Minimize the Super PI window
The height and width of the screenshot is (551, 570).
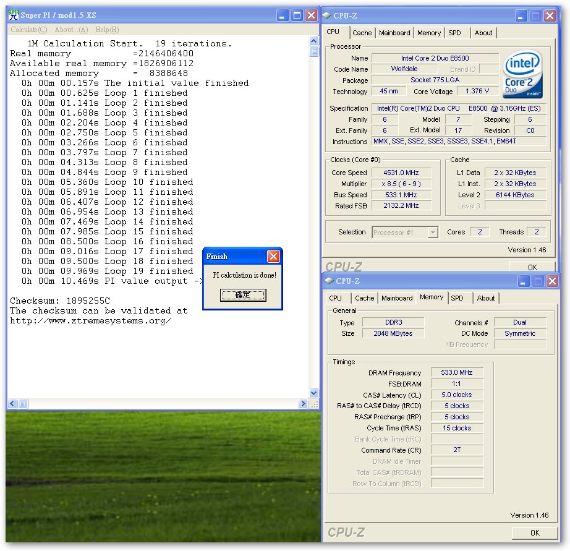coord(283,15)
